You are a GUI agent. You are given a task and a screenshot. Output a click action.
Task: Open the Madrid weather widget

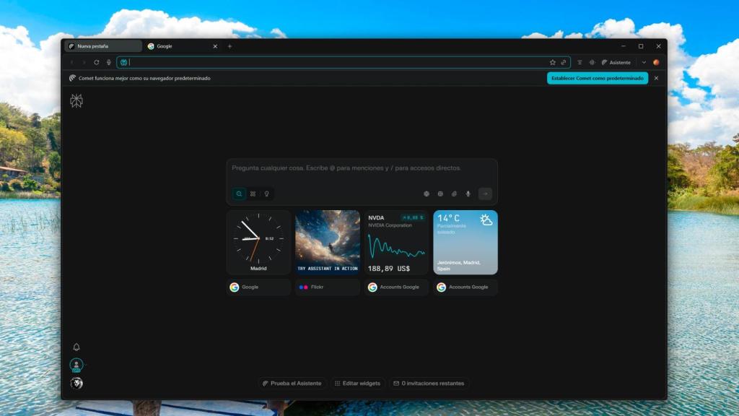click(465, 243)
